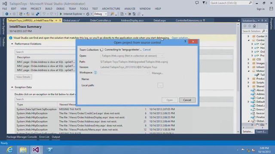
Task: Open Internet Explorer from the taskbar
Action: (x=10, y=150)
